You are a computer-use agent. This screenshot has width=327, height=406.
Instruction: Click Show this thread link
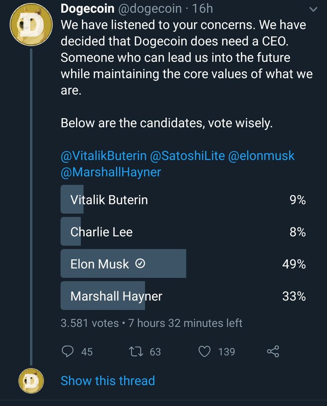click(x=108, y=380)
